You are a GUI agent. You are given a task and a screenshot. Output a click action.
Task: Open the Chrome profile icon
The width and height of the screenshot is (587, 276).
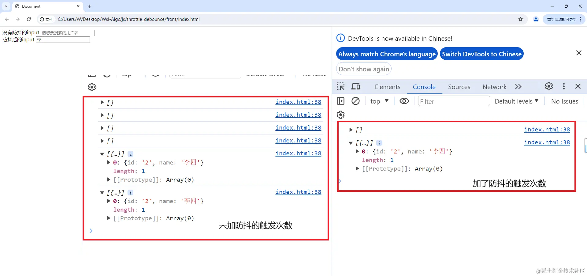point(536,19)
